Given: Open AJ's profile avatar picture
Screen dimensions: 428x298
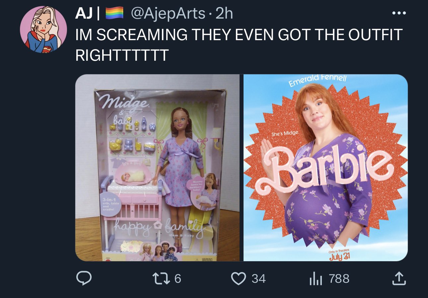Looking at the screenshot, I should pos(43,30).
